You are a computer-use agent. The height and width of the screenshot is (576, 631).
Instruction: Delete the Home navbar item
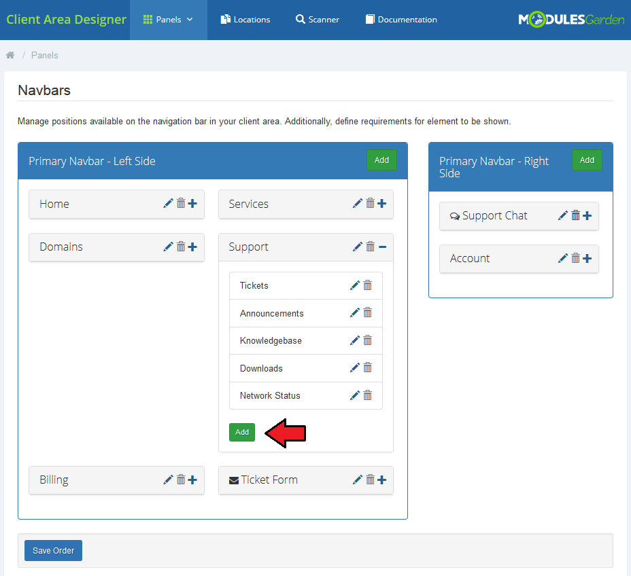click(181, 203)
